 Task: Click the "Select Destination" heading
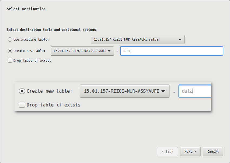pos(26,9)
